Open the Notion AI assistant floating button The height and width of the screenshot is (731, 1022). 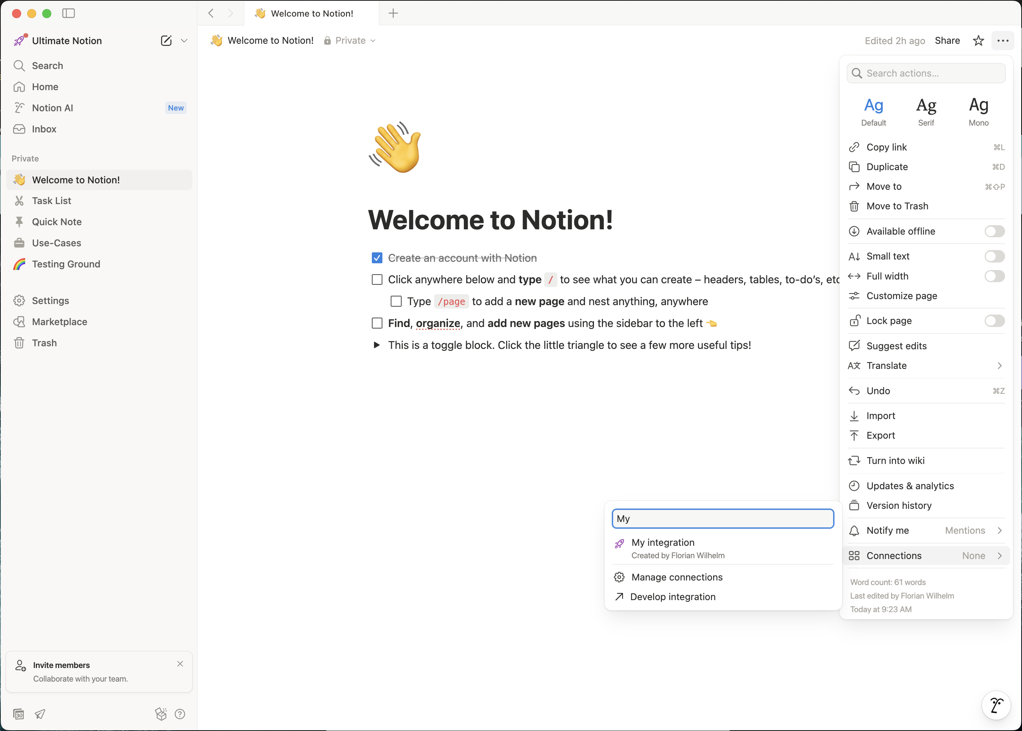[996, 705]
